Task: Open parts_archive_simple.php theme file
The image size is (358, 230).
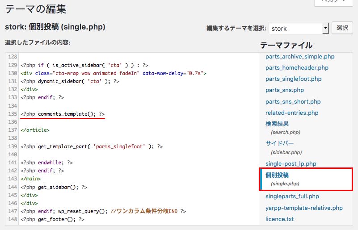Action: pyautogui.click(x=300, y=57)
